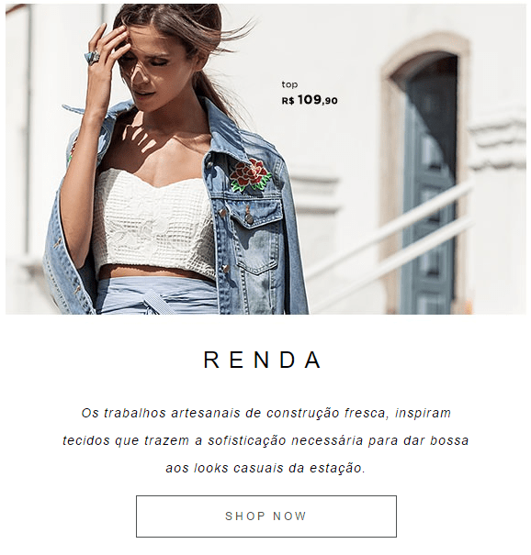Click the blue skirt waist tie

point(155,303)
